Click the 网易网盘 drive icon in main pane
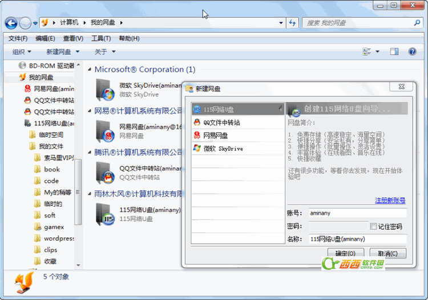 pyautogui.click(x=105, y=131)
